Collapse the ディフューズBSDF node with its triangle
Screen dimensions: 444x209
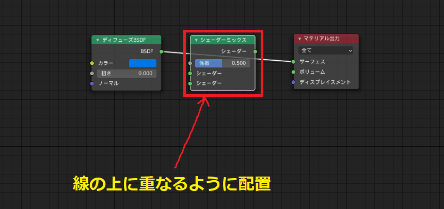click(x=98, y=40)
